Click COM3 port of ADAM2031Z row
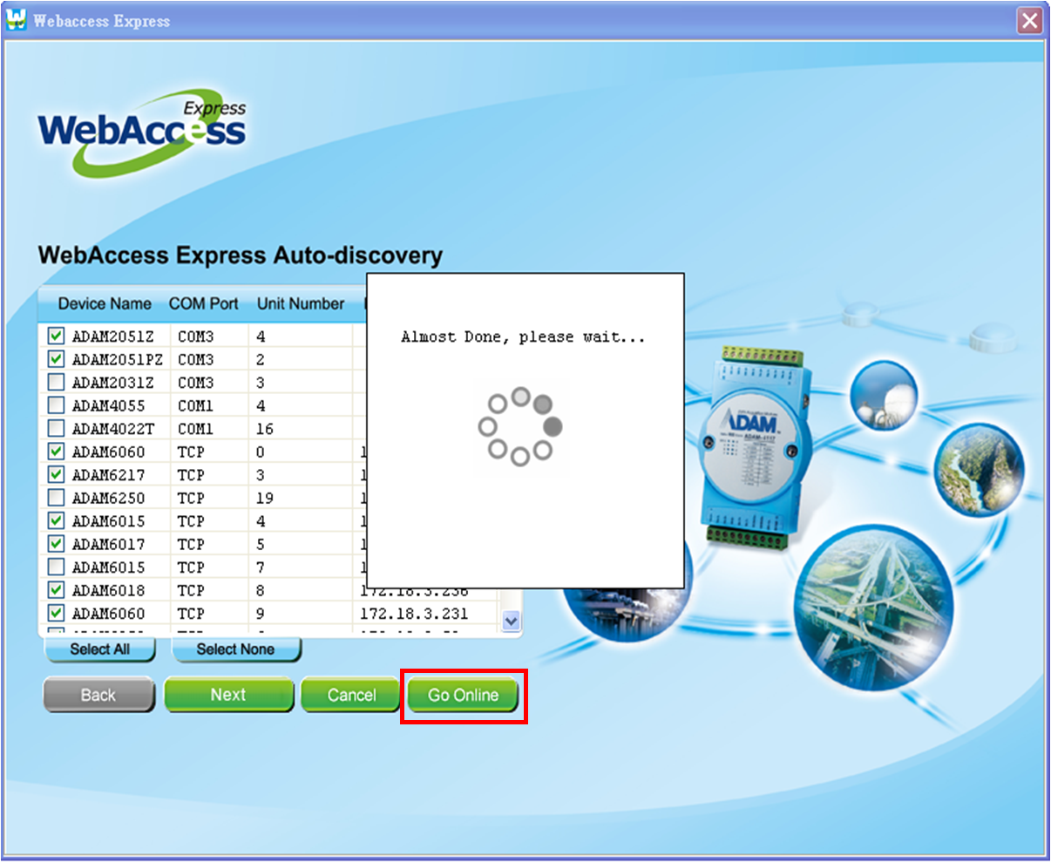Screen dimensions: 1051x863 195,383
